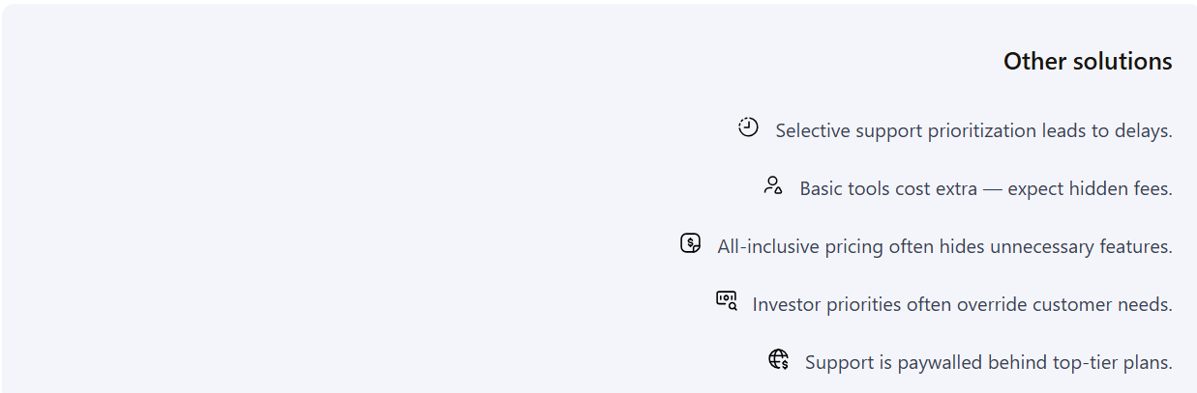
Task: Click the person-with-lock icon beside Basic tools
Action: 772,185
